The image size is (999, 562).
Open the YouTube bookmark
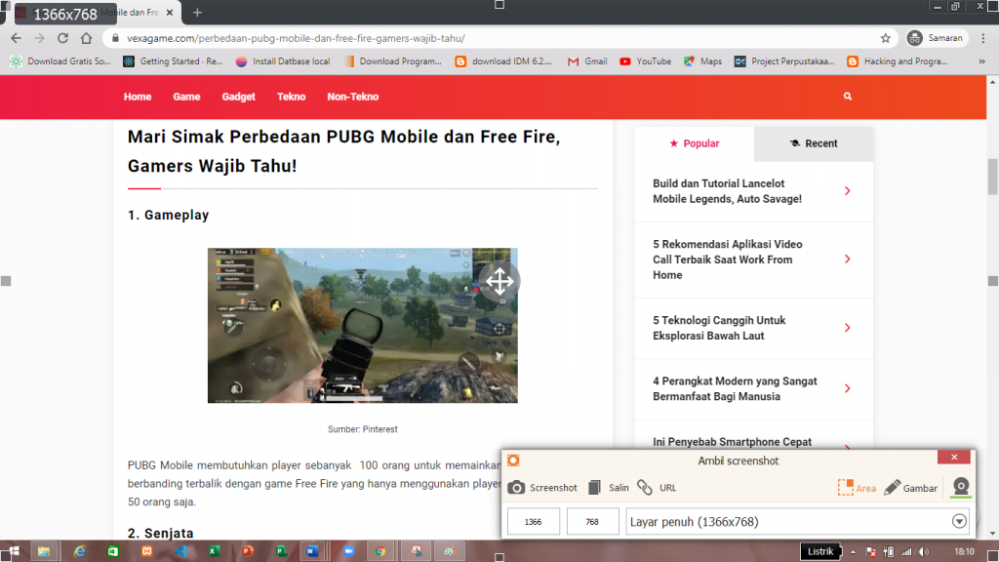click(645, 61)
